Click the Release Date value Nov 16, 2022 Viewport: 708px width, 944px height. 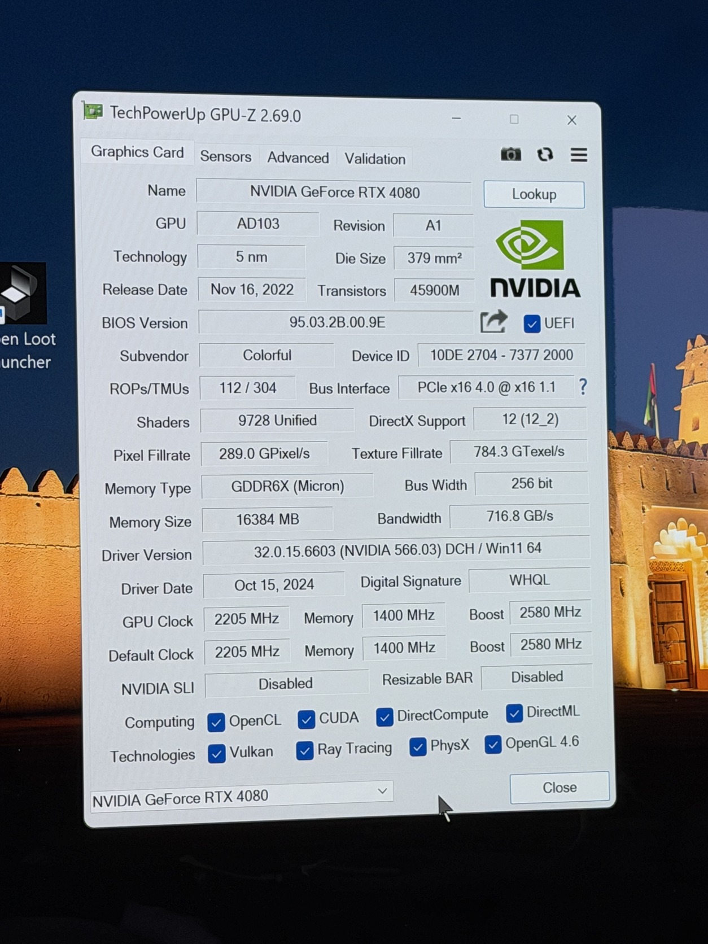pyautogui.click(x=252, y=290)
